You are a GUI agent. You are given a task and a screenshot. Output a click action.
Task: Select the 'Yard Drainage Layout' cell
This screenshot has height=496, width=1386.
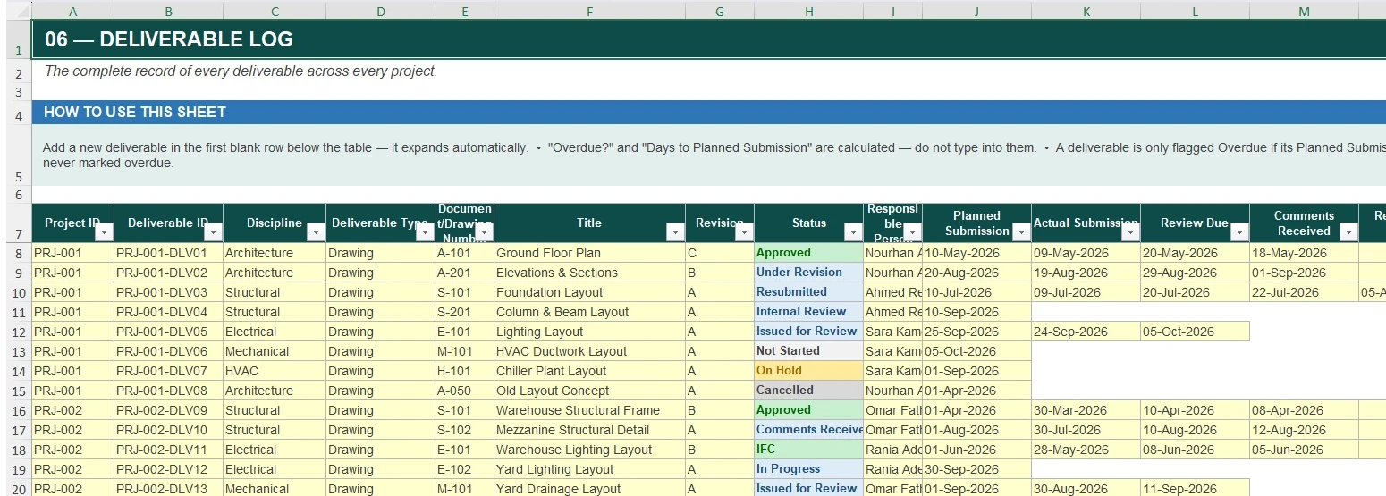pyautogui.click(x=589, y=489)
